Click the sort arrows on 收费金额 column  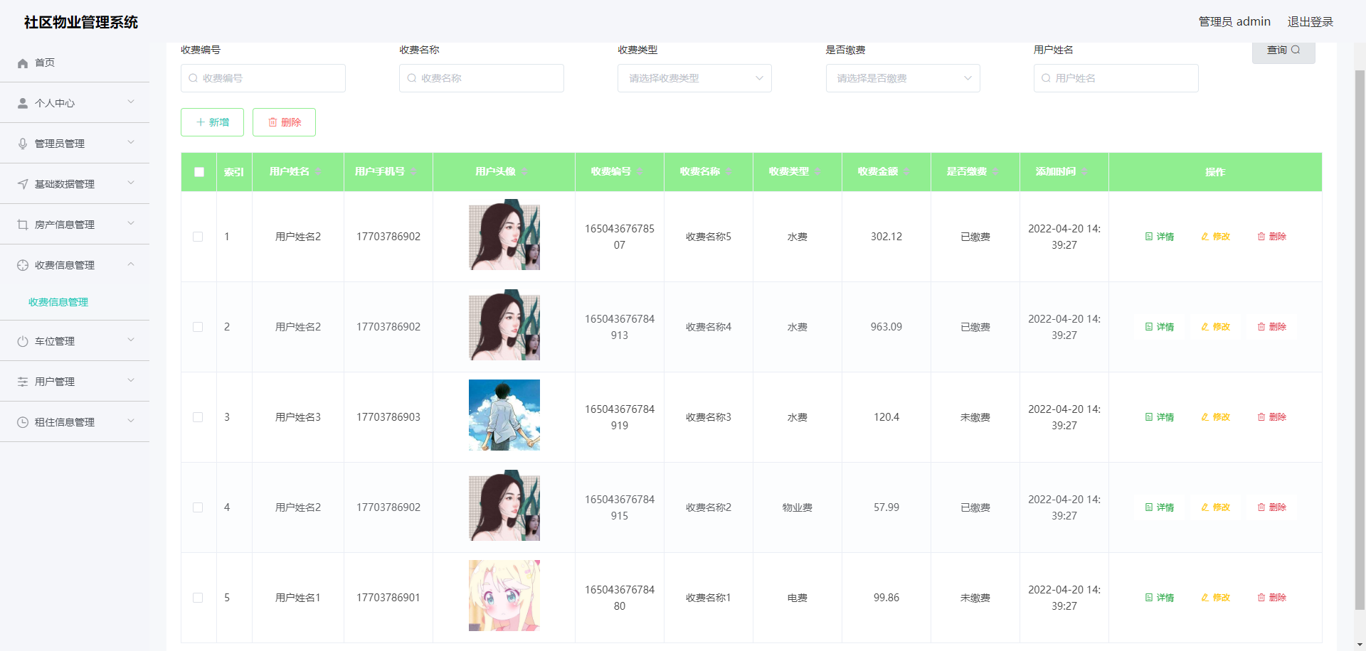(906, 171)
